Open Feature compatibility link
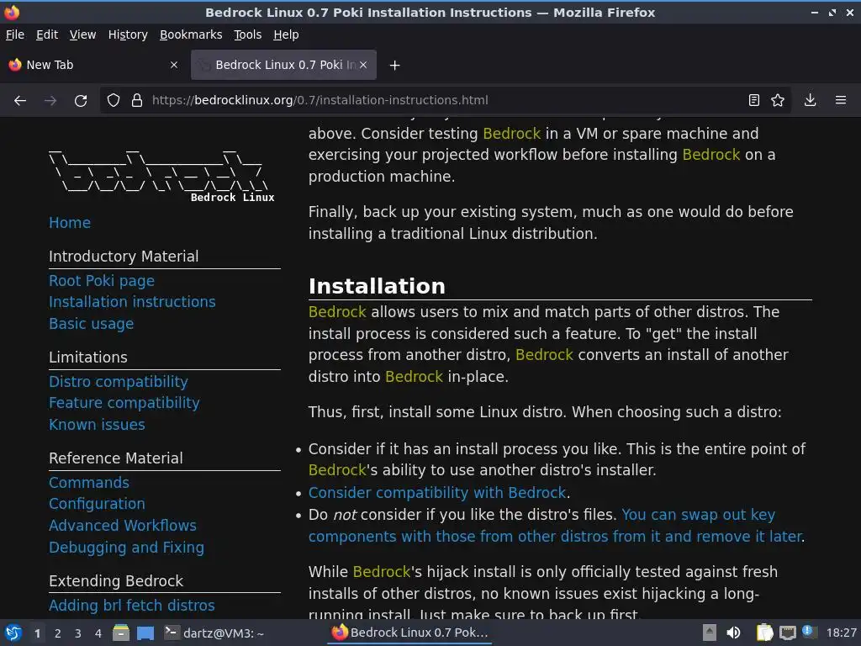The image size is (861, 646). click(x=124, y=403)
